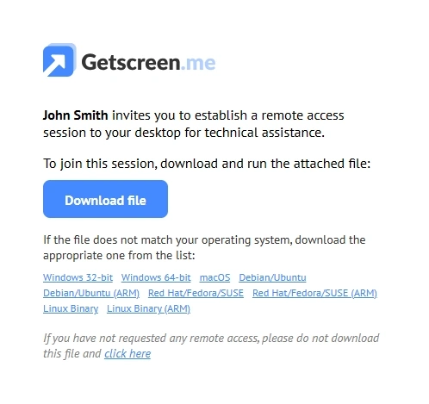Select the Linux Binary download link
This screenshot has height=404, width=429.
71,308
